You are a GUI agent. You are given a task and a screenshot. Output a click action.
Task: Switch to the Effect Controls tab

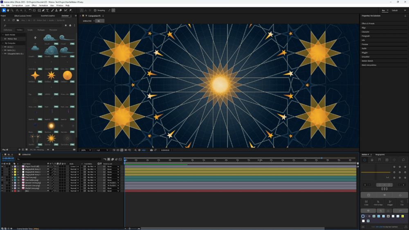pyautogui.click(x=22, y=16)
